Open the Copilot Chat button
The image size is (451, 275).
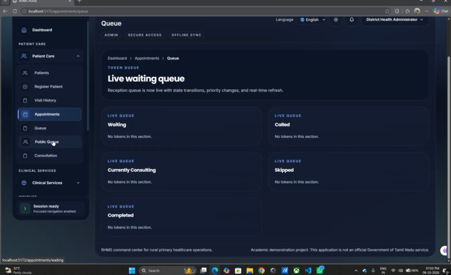[440, 11]
